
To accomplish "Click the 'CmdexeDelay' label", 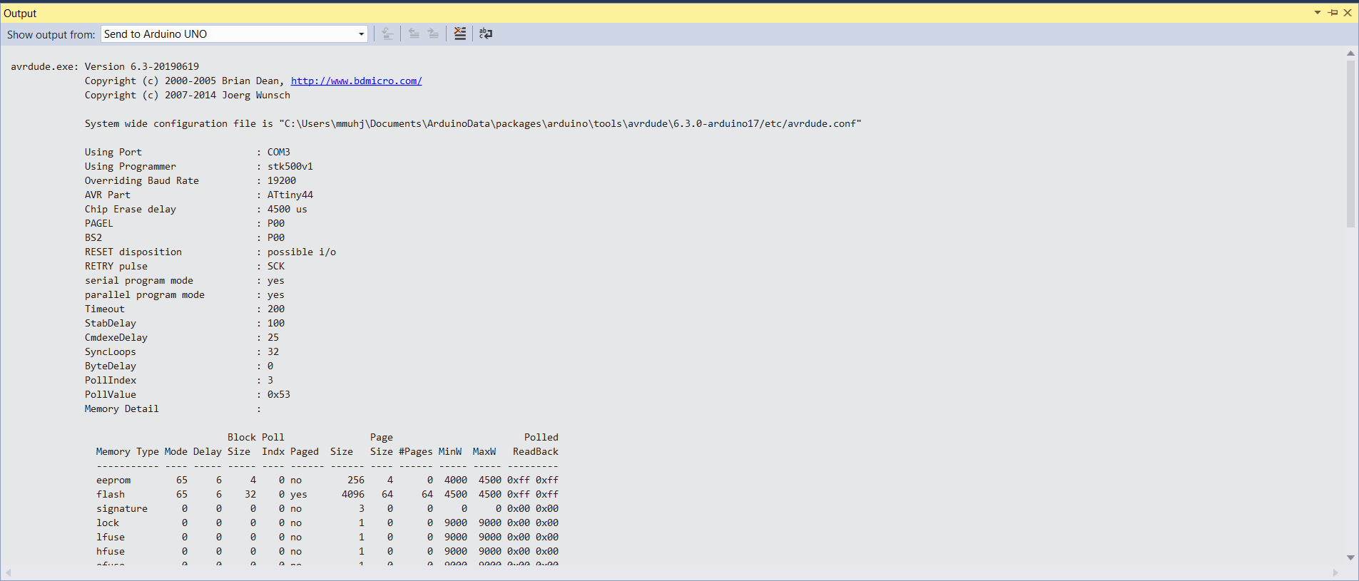I will coord(116,337).
